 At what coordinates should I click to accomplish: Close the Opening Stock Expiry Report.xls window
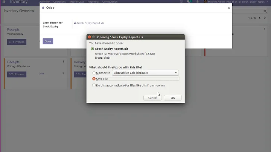click(89, 37)
